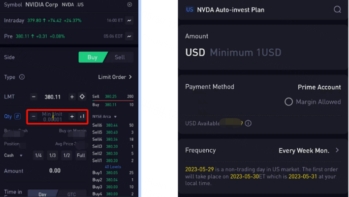This screenshot has height=197, width=349.
Task: Open the USD Available info icon
Action: [248, 123]
